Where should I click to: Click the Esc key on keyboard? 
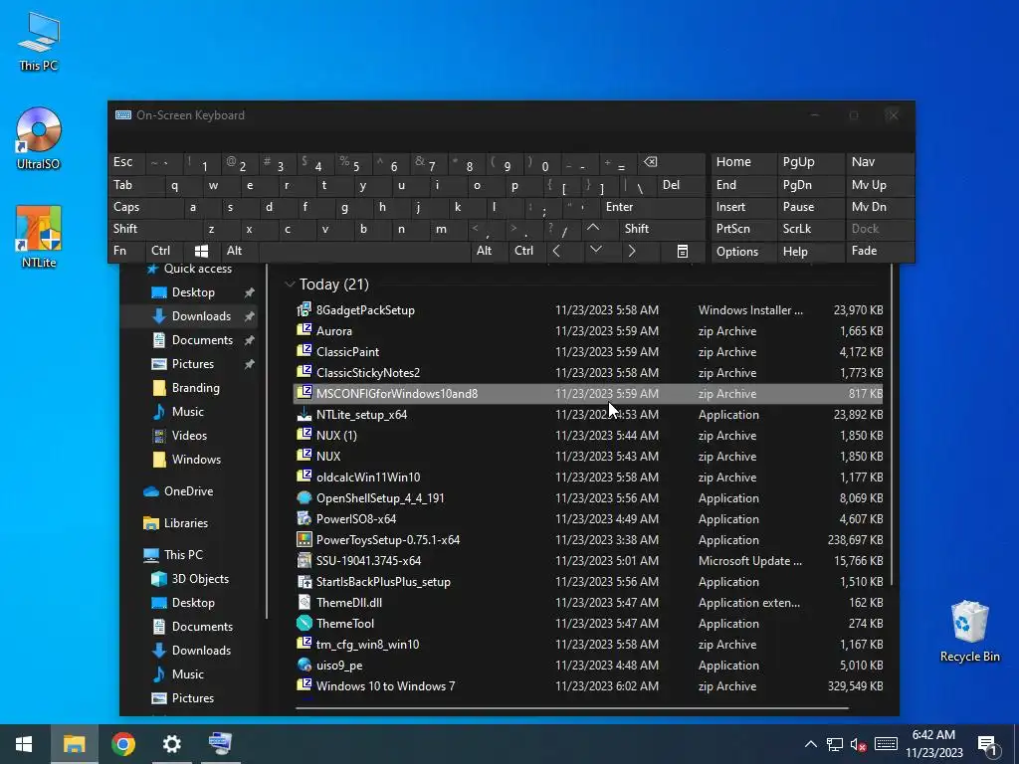click(126, 162)
